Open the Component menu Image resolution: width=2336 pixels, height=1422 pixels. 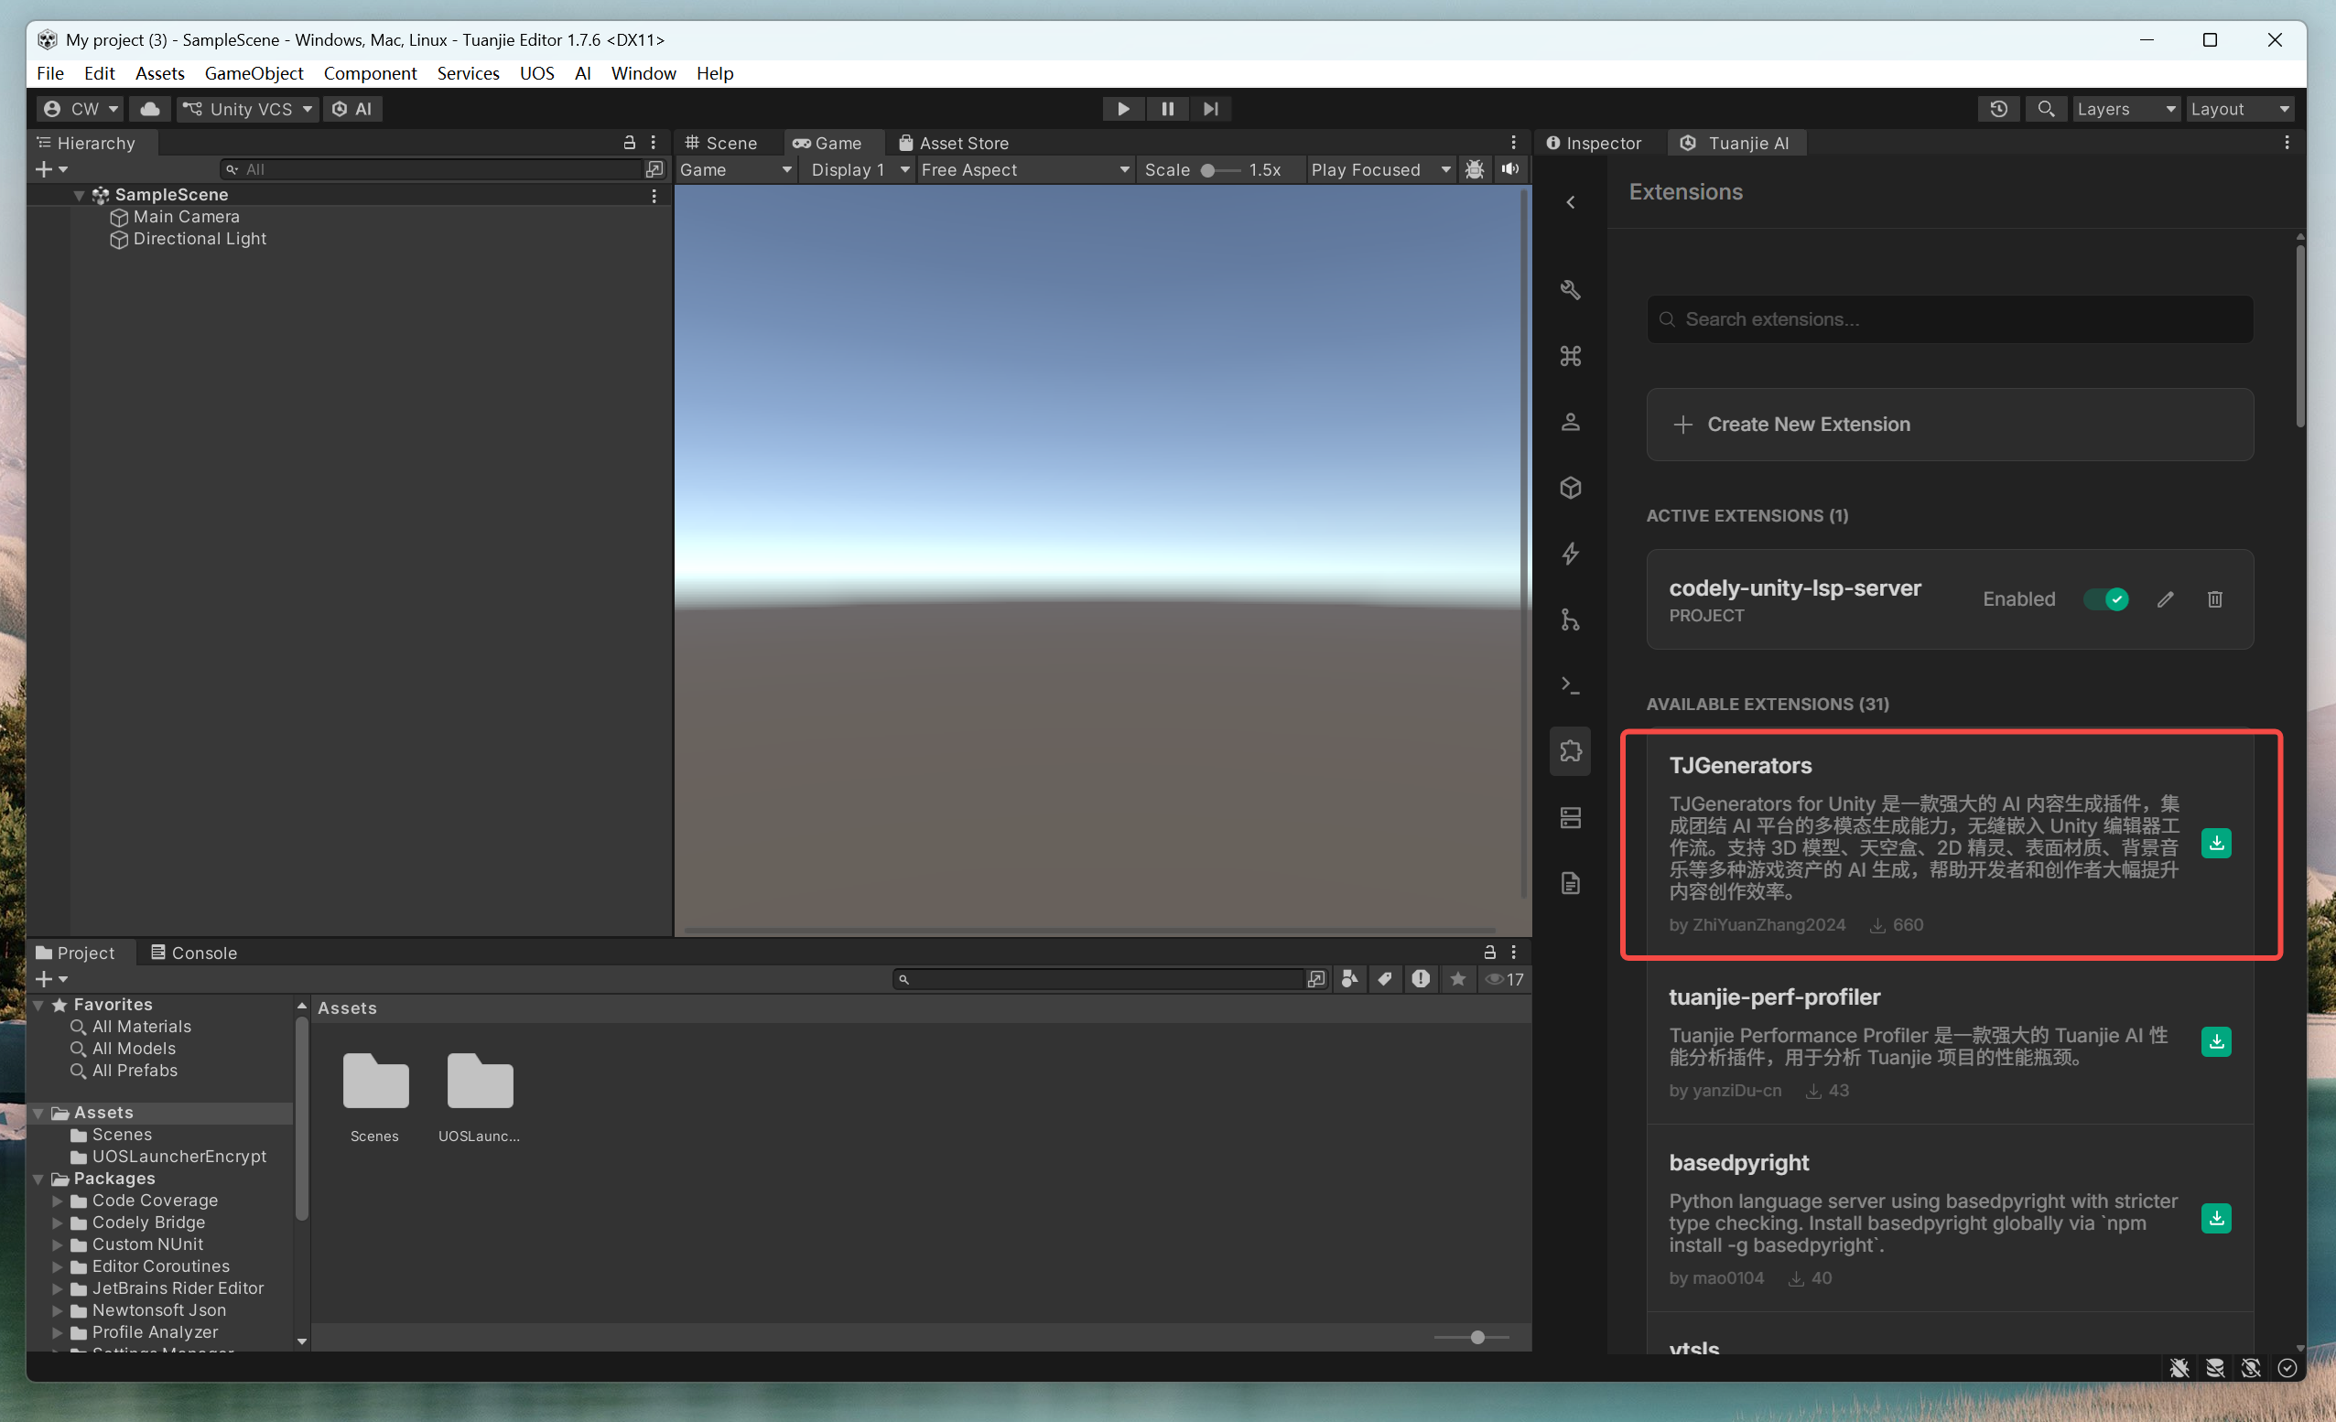tap(370, 73)
